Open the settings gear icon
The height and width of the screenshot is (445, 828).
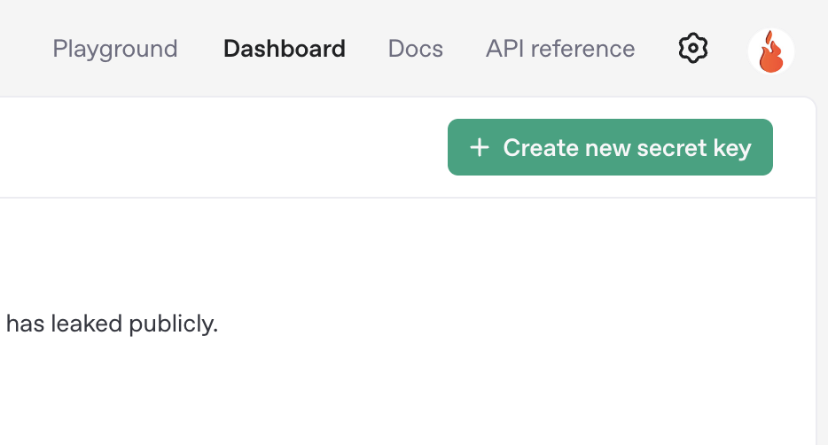click(693, 48)
